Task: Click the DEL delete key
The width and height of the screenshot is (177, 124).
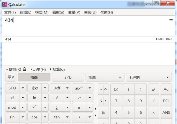Action: [166, 101]
